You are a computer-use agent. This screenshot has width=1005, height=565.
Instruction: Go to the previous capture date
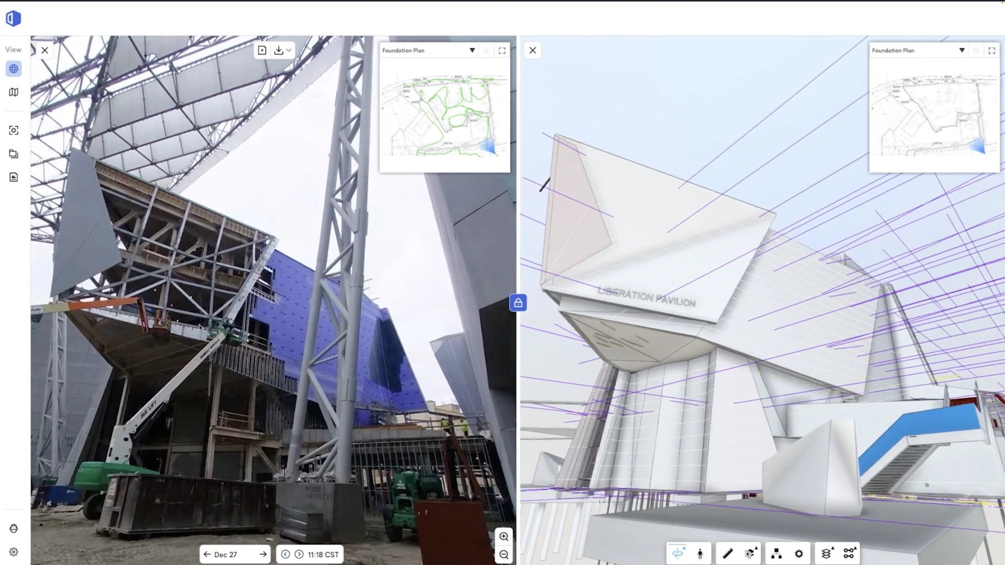(x=207, y=554)
